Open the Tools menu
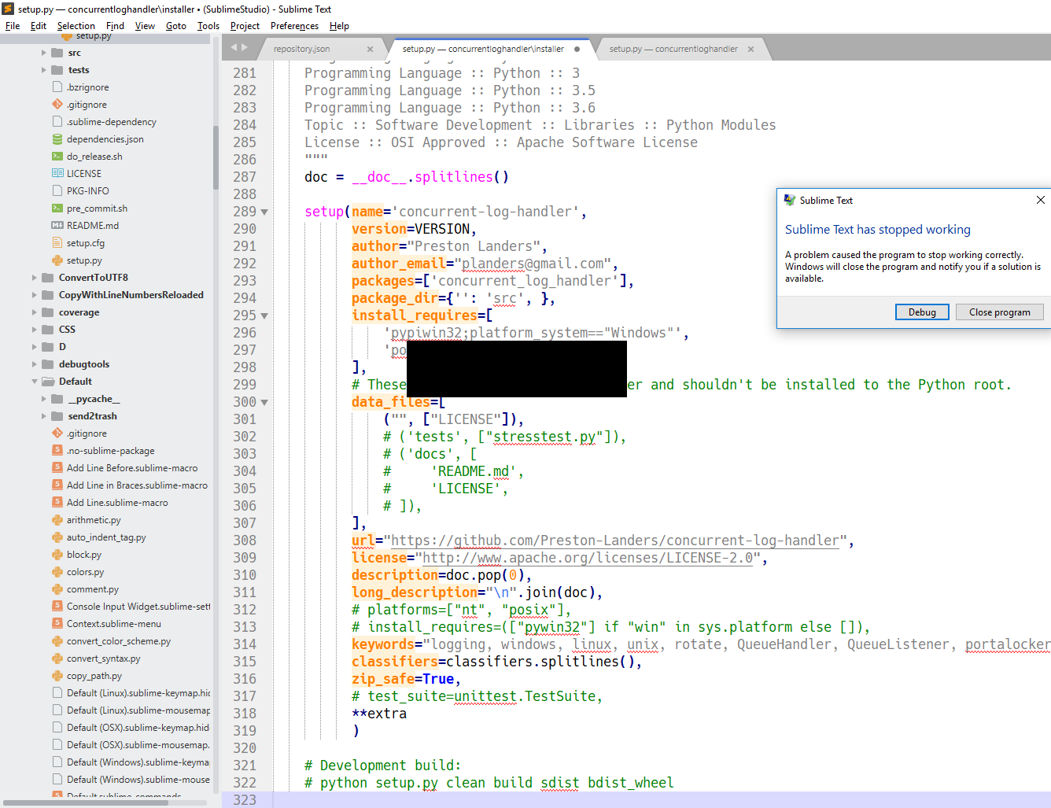This screenshot has height=808, width=1051. click(x=208, y=26)
